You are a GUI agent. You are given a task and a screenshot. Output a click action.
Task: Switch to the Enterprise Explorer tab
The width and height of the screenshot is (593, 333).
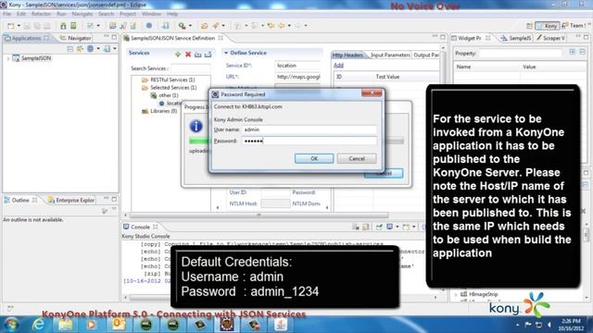pyautogui.click(x=71, y=200)
